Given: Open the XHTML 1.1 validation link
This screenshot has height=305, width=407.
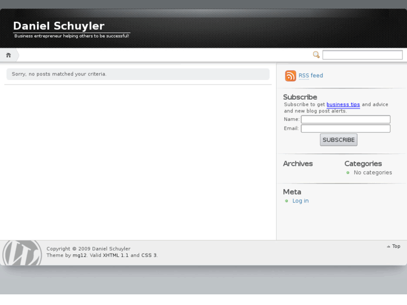Looking at the screenshot, I should tap(115, 255).
